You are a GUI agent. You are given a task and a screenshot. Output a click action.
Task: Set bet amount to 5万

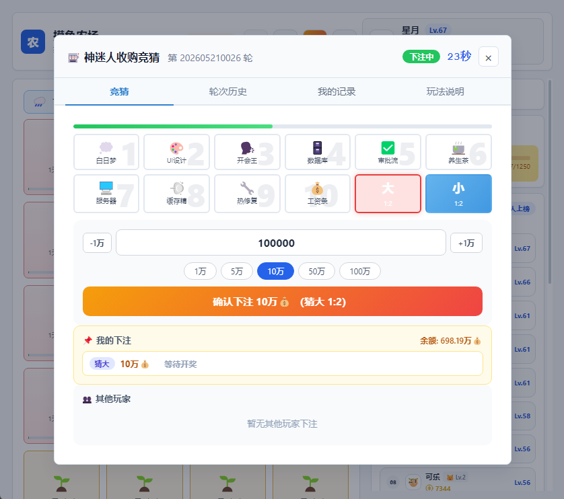237,271
